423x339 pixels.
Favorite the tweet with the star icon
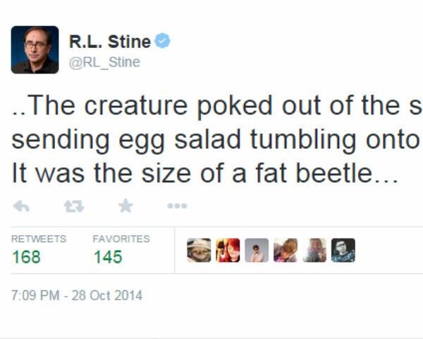pos(125,206)
